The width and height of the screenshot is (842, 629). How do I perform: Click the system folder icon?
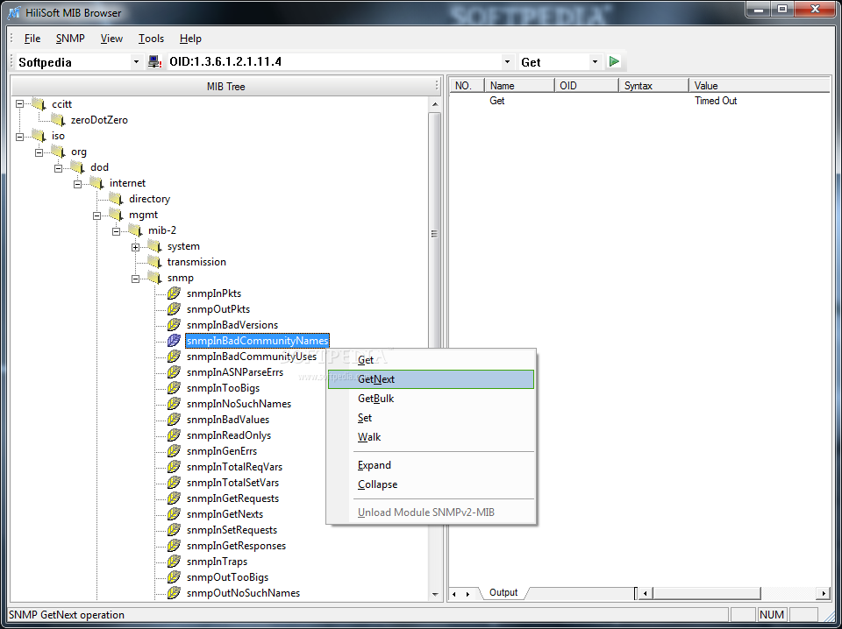pos(154,246)
